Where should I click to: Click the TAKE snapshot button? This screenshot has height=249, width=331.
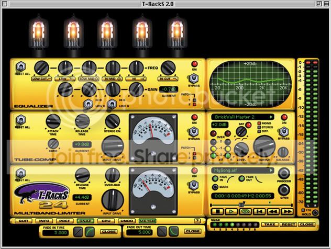[x=270, y=224]
